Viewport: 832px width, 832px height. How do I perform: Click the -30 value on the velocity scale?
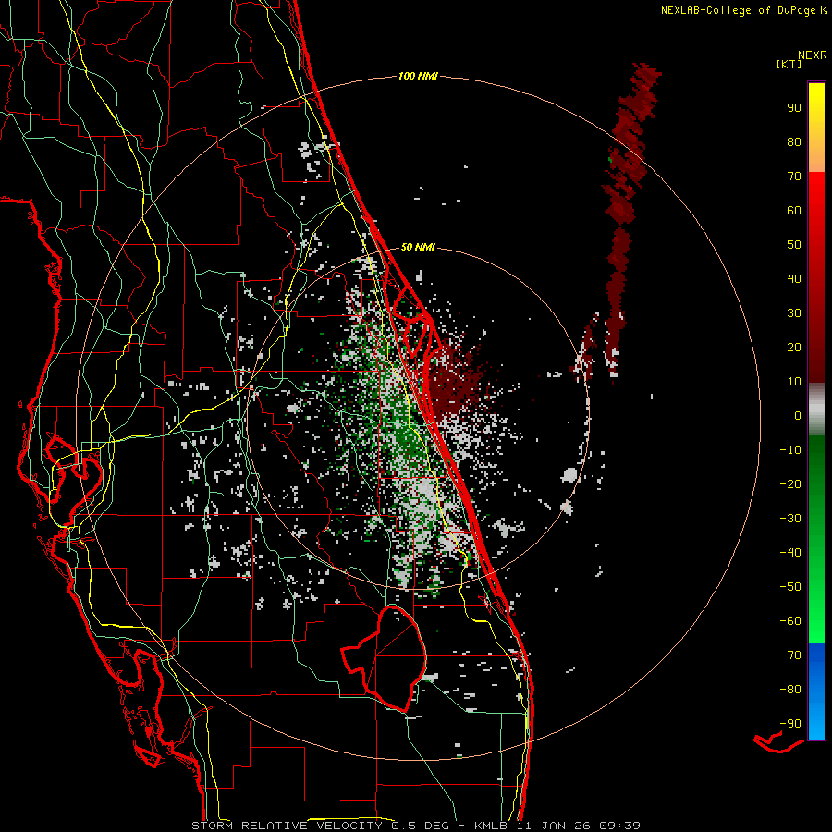(790, 519)
